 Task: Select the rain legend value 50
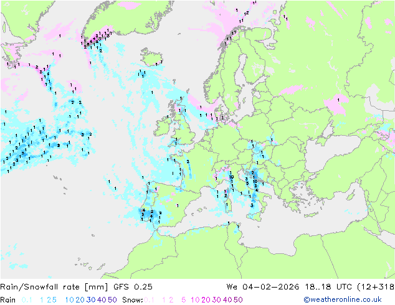coord(112,300)
